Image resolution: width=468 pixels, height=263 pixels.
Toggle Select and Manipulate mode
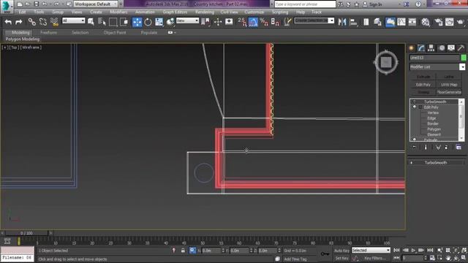(218, 22)
